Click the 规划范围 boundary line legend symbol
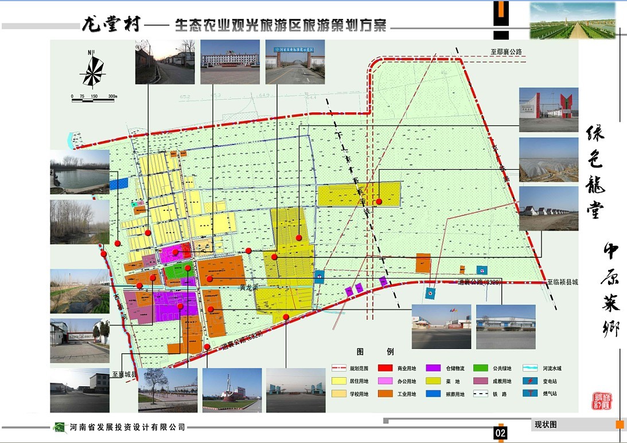 (x=342, y=368)
